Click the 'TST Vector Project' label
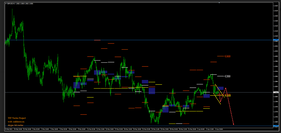Screen dimensions: 281x133 point(17,118)
